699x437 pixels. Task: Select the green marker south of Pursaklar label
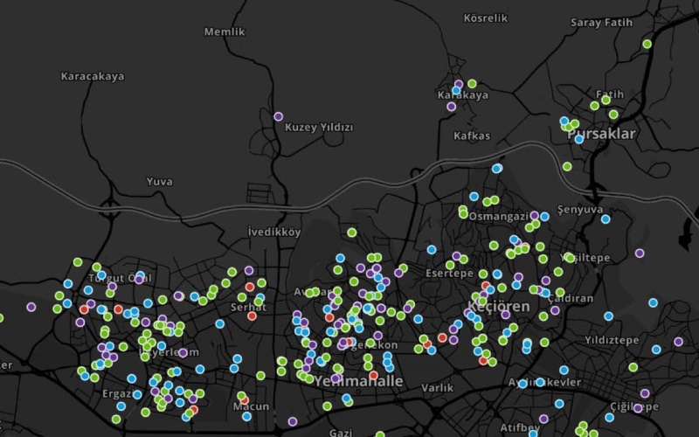(x=567, y=166)
